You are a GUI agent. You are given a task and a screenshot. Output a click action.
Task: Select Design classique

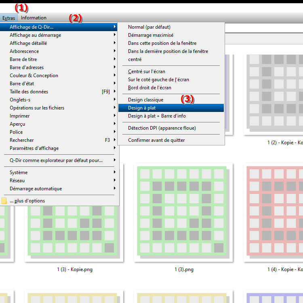(x=171, y=100)
